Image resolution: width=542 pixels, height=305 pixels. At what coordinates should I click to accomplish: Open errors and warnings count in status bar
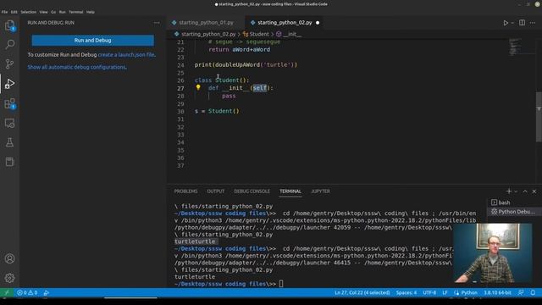point(27,292)
